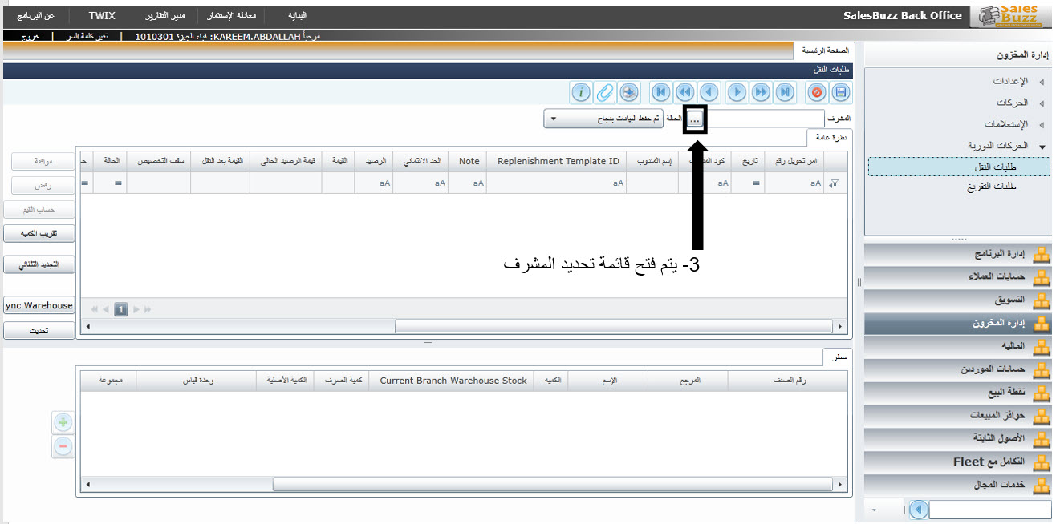Click the تحديث refresh button
Viewport: 1056px width, 524px height.
[39, 330]
